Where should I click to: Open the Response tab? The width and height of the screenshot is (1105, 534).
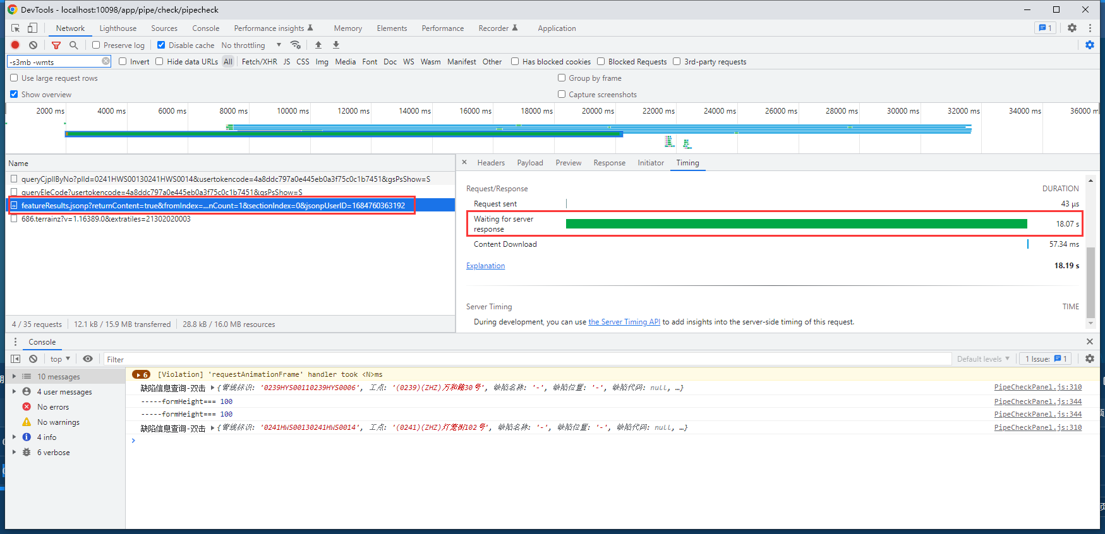coord(609,162)
